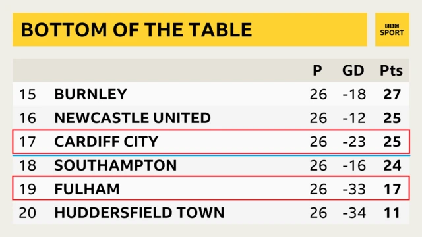Image resolution: width=422 pixels, height=237 pixels.
Task: Select the Burnley row
Action: tap(211, 94)
